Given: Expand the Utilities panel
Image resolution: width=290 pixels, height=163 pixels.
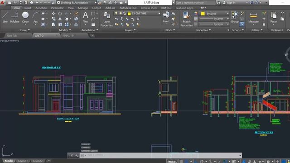Looking at the screenshot, I should tap(256, 30).
